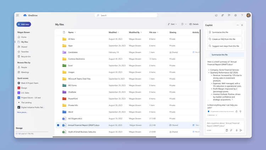The width and height of the screenshot is (266, 150).
Task: Click the attach paperclip icon in Copilot
Action: click(231, 130)
